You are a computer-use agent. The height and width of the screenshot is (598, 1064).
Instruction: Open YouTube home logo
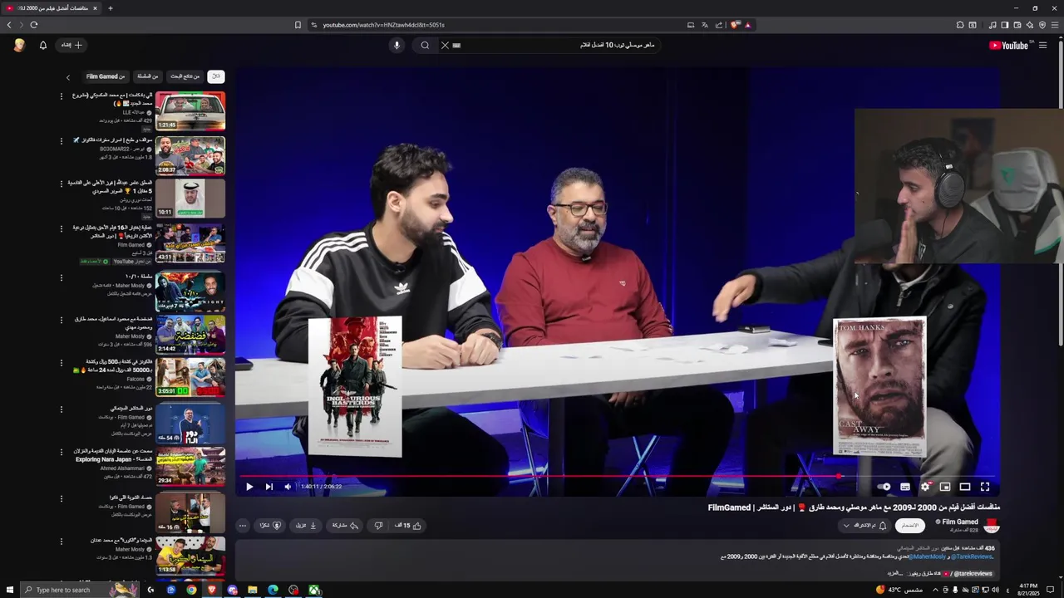tap(1008, 45)
